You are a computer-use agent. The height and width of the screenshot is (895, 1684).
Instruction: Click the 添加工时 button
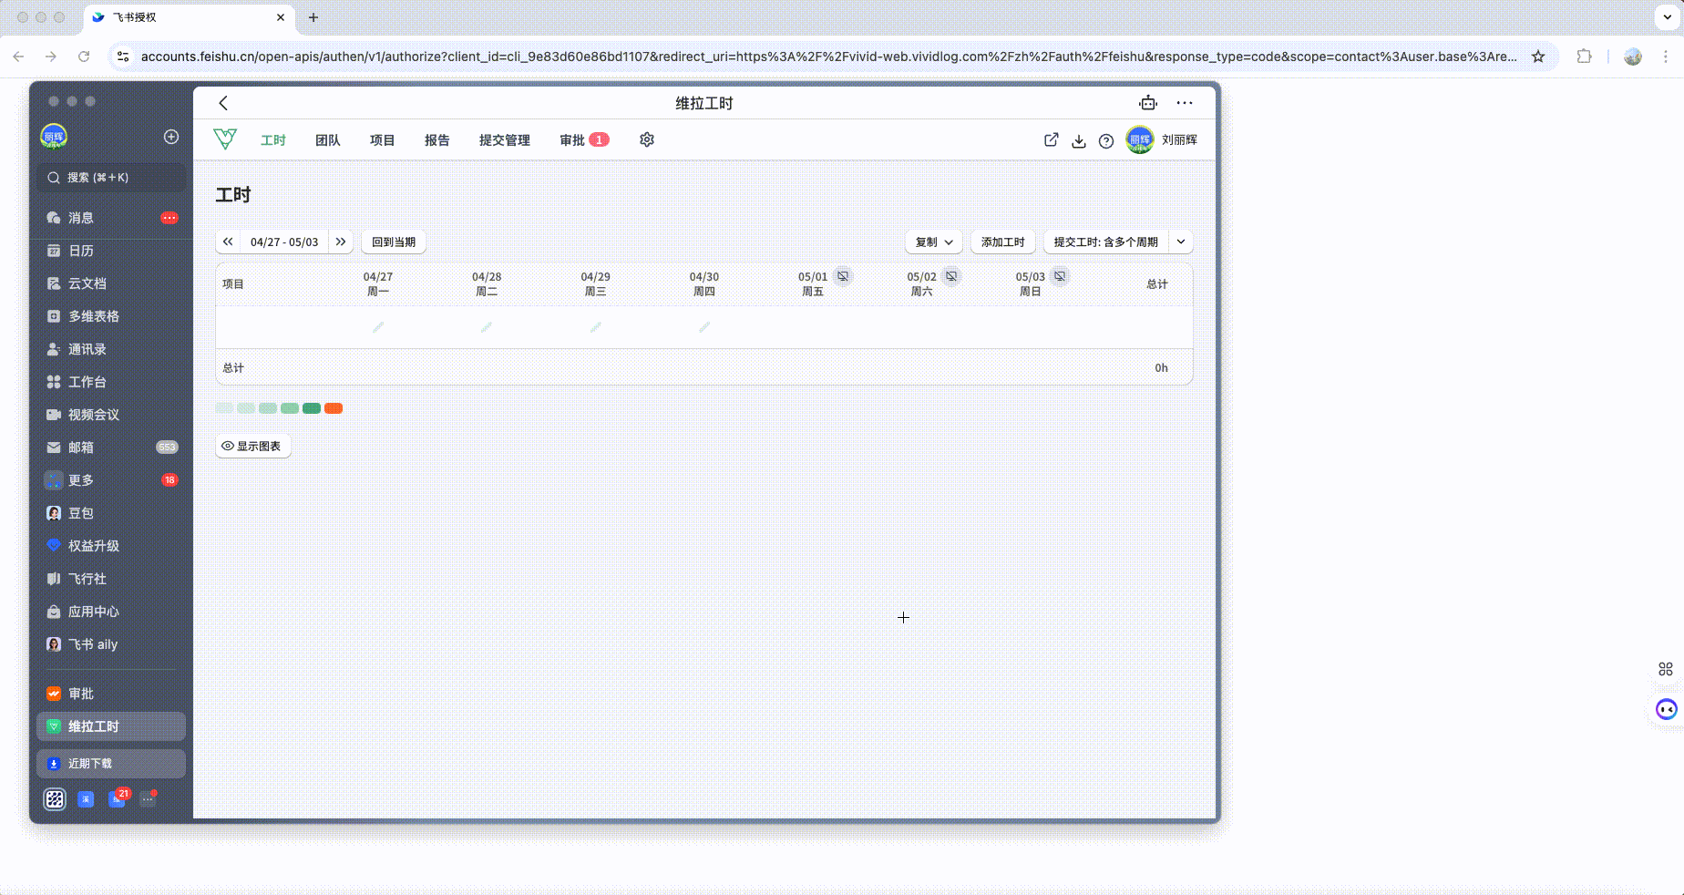click(1003, 242)
